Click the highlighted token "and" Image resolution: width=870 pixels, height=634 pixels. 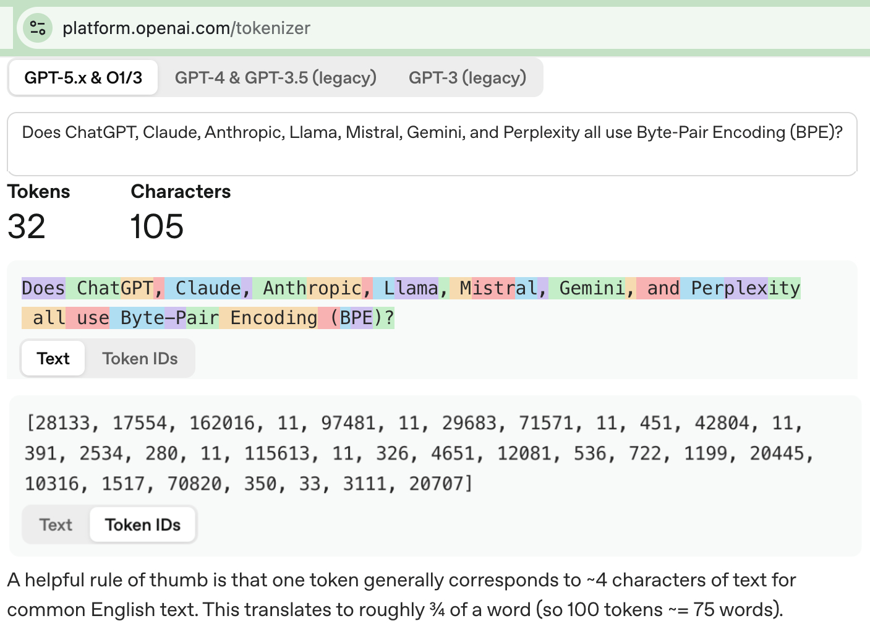[658, 288]
